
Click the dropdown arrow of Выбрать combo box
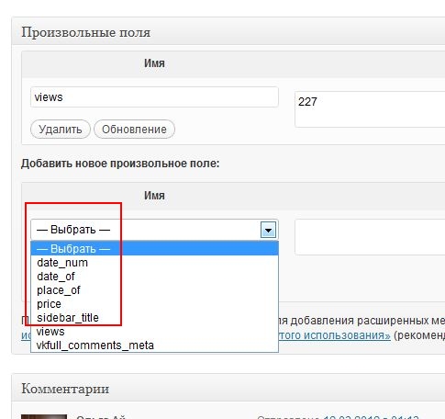(x=268, y=230)
